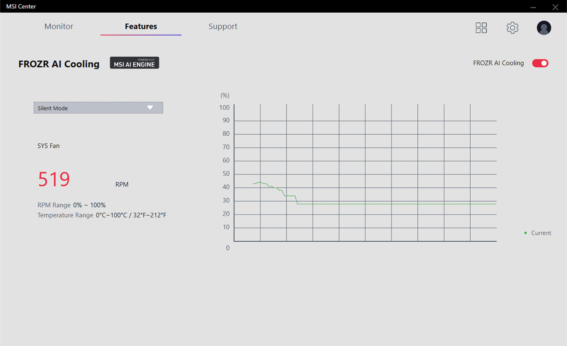The width and height of the screenshot is (567, 346).
Task: Click the MSI AI Engine badge
Action: pos(135,63)
